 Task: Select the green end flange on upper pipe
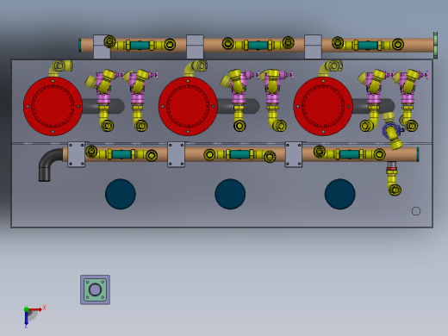tap(435, 46)
